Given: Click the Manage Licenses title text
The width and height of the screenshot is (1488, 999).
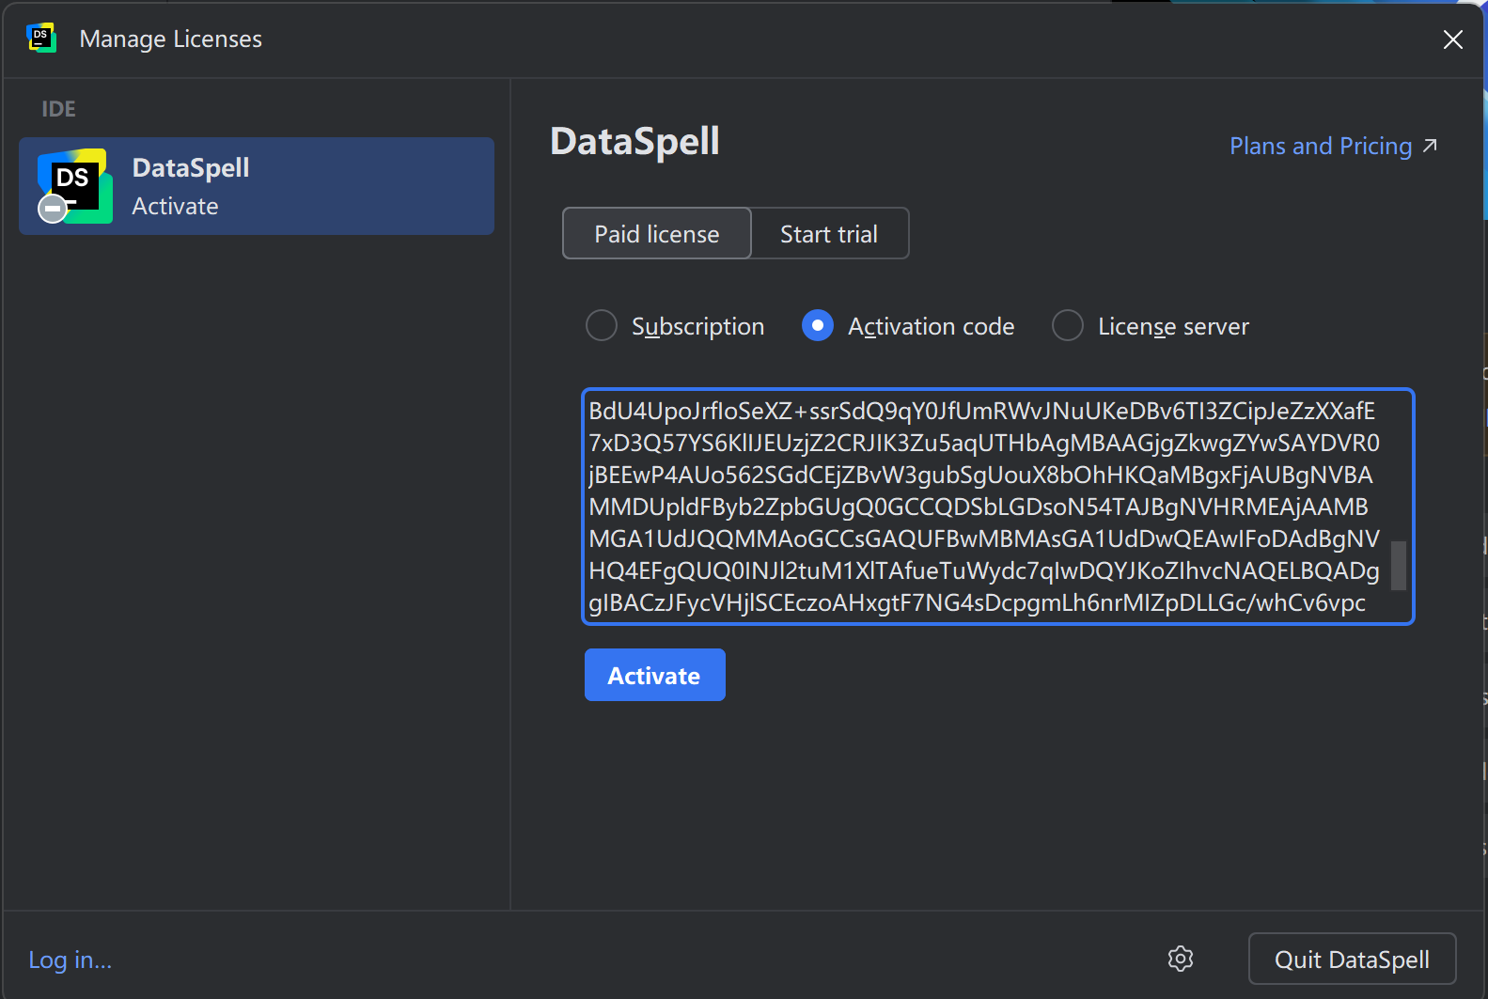Looking at the screenshot, I should coord(171,39).
